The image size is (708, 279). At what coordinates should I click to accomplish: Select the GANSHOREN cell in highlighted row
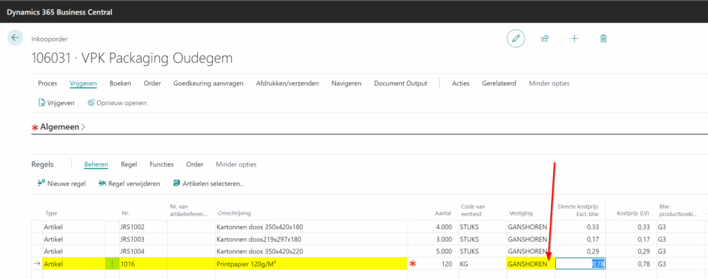coord(528,264)
